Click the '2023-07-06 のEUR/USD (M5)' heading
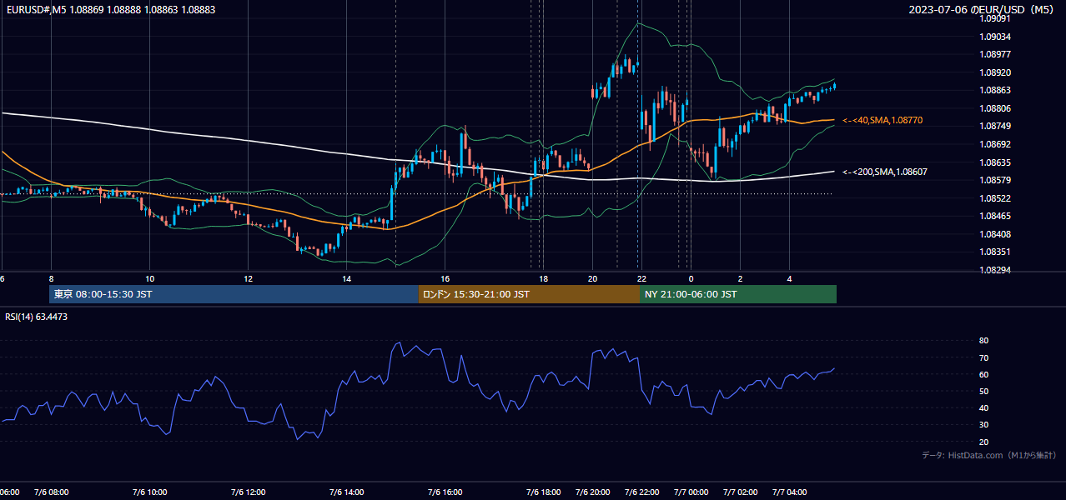Image resolution: width=1066 pixels, height=500 pixels. click(983, 9)
